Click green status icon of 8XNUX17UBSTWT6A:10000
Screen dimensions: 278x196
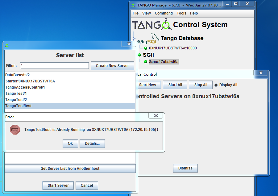point(146,48)
